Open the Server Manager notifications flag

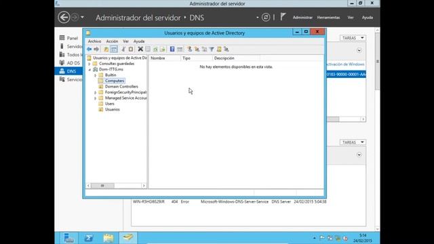click(283, 17)
